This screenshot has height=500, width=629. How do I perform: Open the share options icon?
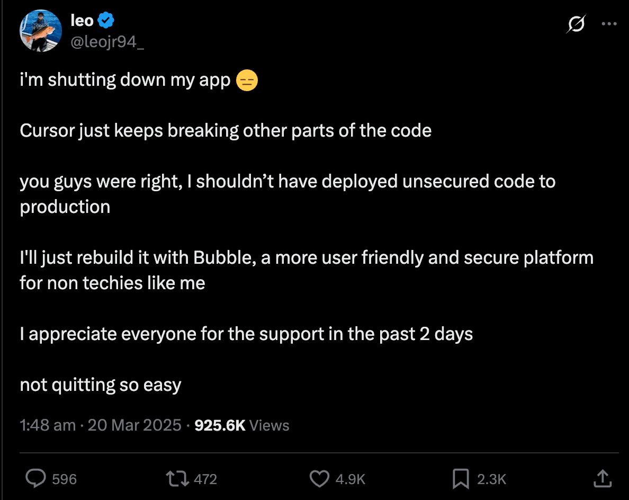pos(602,479)
